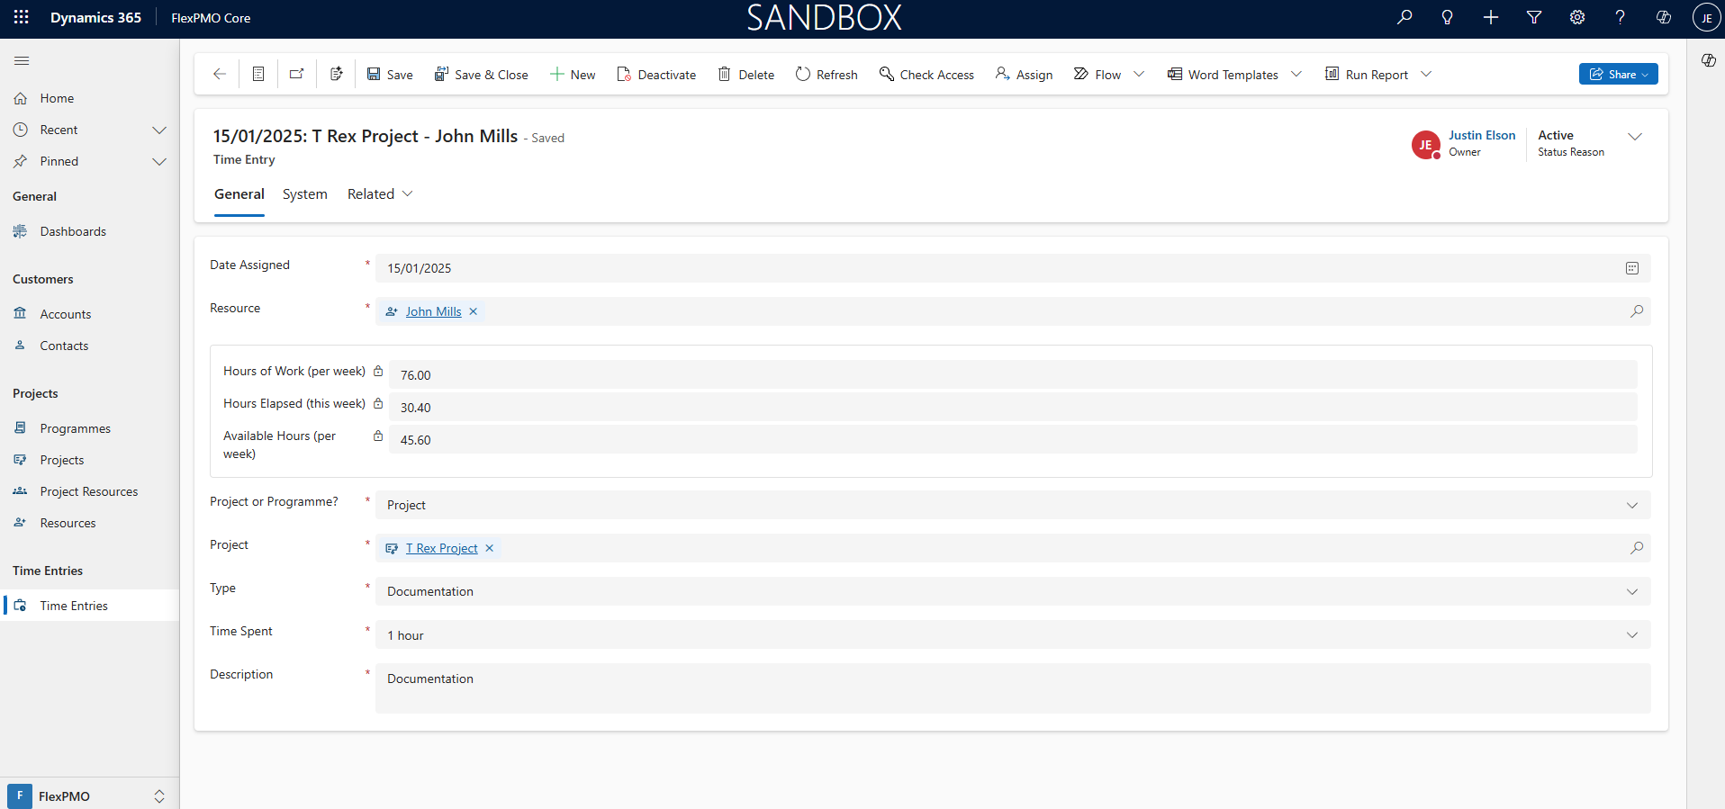The width and height of the screenshot is (1725, 809).
Task: Click Save & Close
Action: (482, 75)
